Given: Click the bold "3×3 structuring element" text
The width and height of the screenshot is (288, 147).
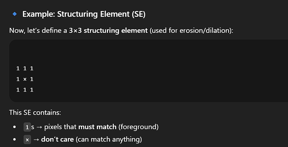Looking at the screenshot, I should [108, 30].
